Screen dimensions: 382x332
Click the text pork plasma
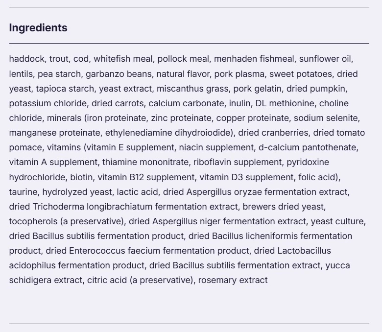[239, 74]
